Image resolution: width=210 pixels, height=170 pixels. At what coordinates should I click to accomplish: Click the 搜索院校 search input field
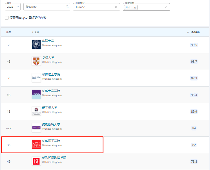coord(45,7)
